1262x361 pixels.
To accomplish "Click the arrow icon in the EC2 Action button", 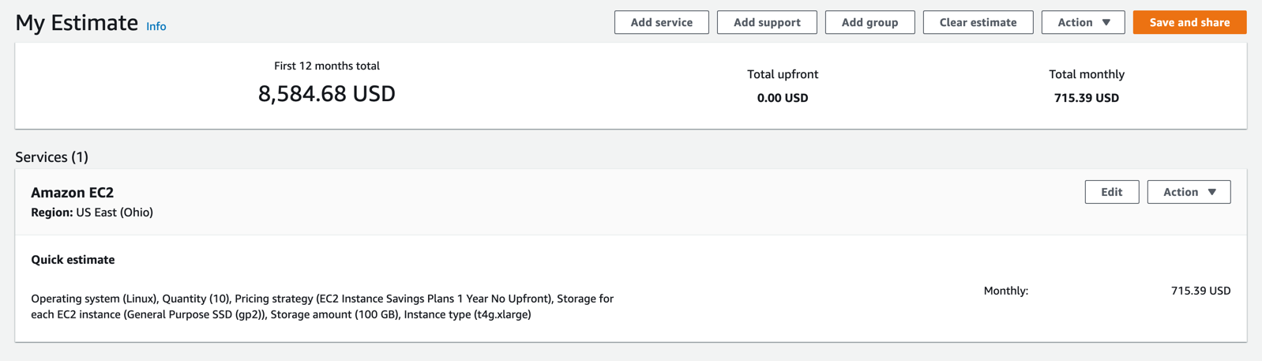I will tap(1212, 192).
